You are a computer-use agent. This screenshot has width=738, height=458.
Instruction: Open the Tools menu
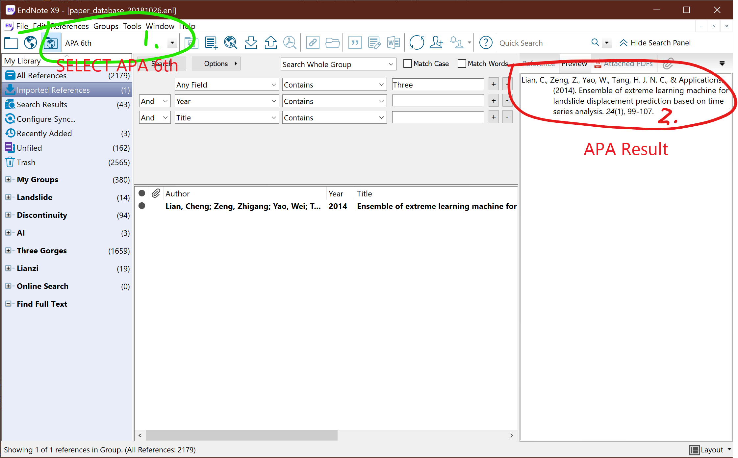132,26
